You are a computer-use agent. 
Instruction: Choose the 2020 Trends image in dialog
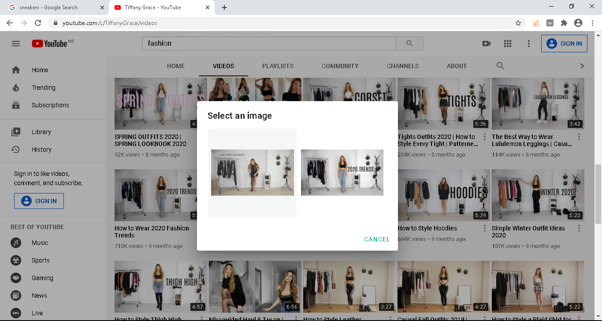point(342,172)
